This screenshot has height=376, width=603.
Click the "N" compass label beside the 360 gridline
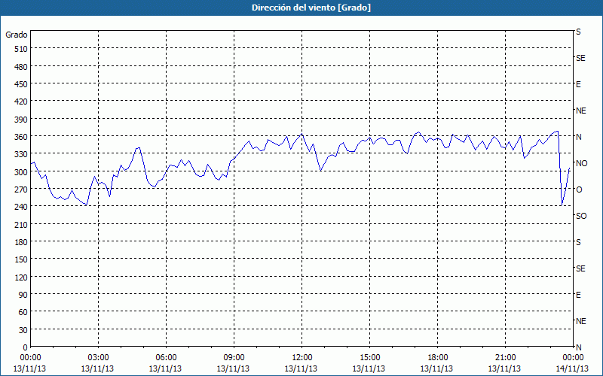point(579,137)
